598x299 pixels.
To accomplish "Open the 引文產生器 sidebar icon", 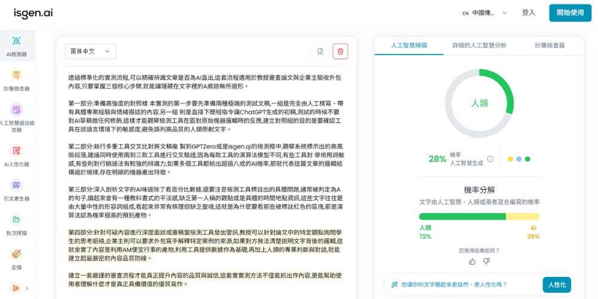I will coord(16,185).
